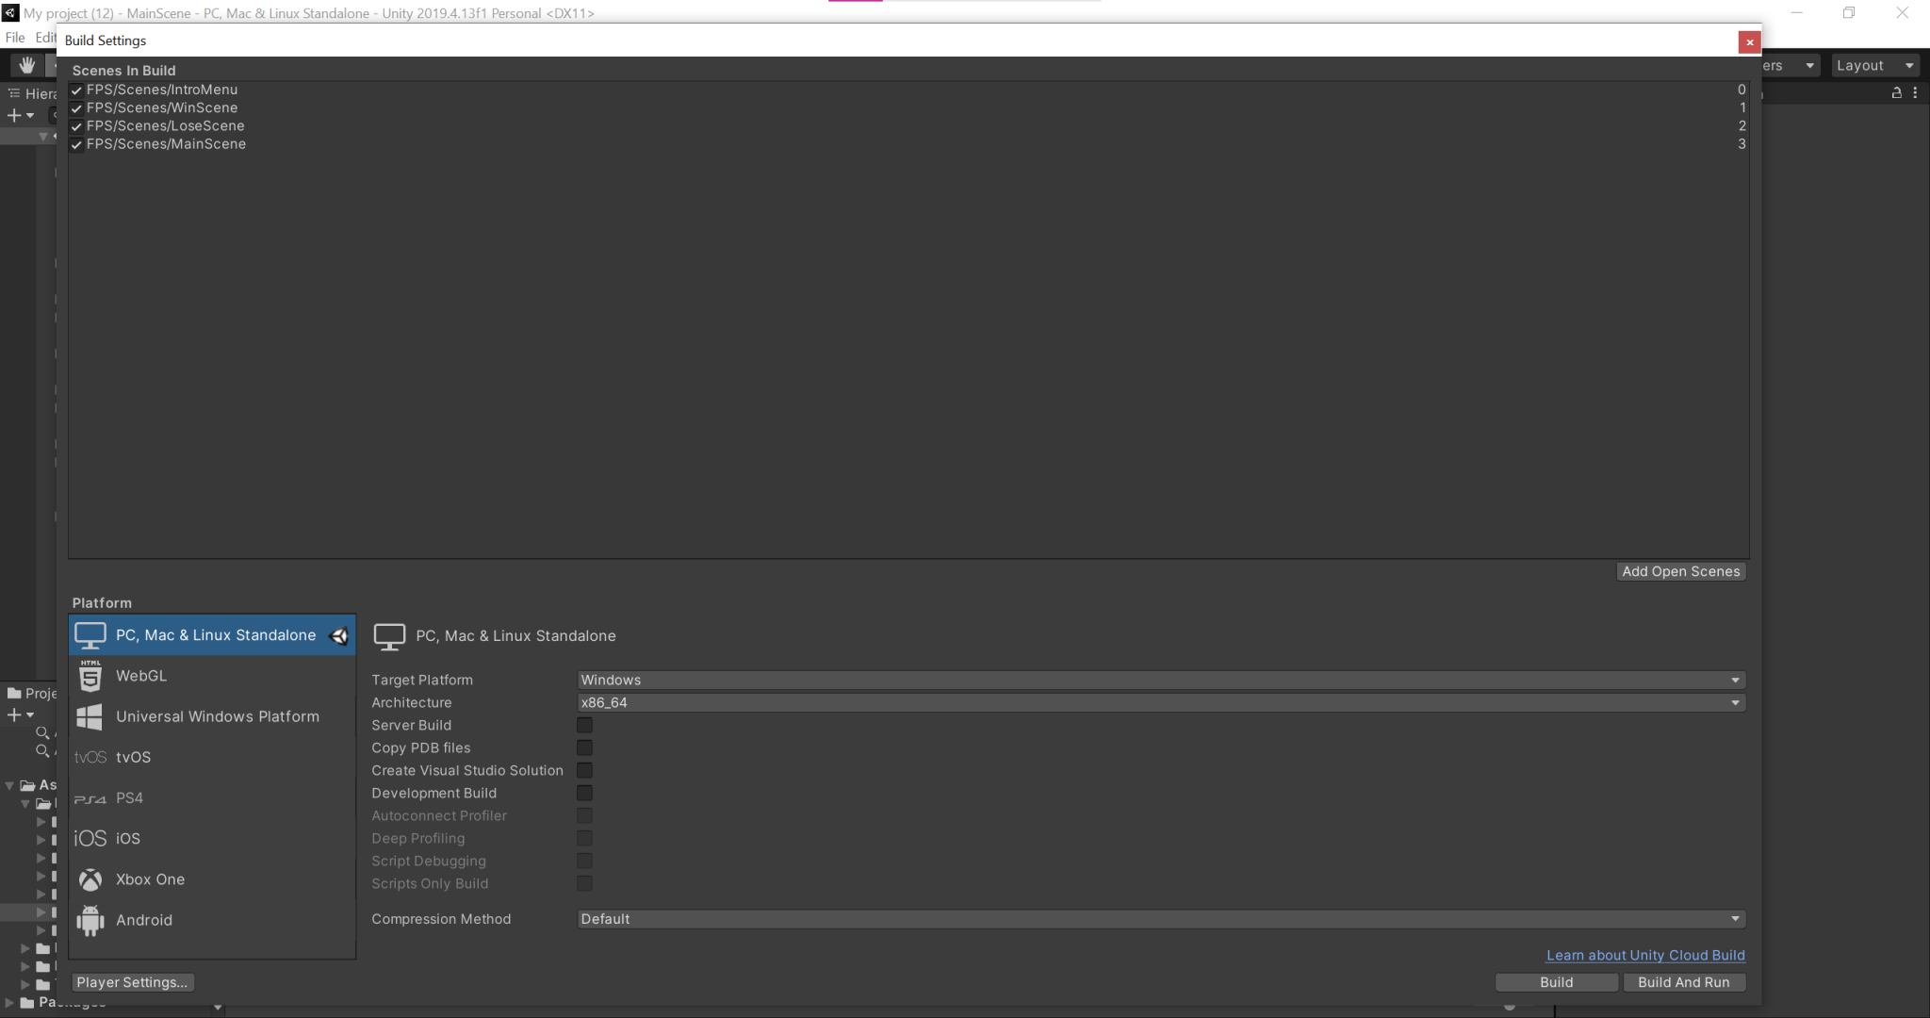The height and width of the screenshot is (1018, 1930).
Task: Select the Universal Windows Platform icon
Action: 90,716
